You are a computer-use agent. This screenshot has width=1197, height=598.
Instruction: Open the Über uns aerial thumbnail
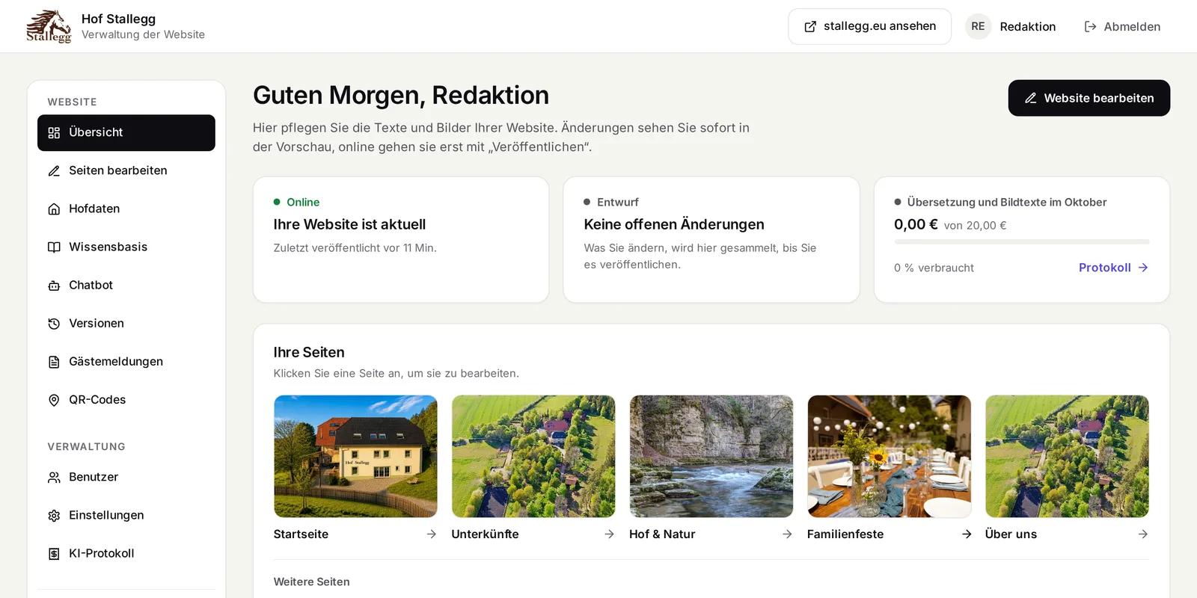(x=1067, y=456)
